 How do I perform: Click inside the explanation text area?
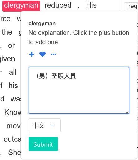click(79, 90)
